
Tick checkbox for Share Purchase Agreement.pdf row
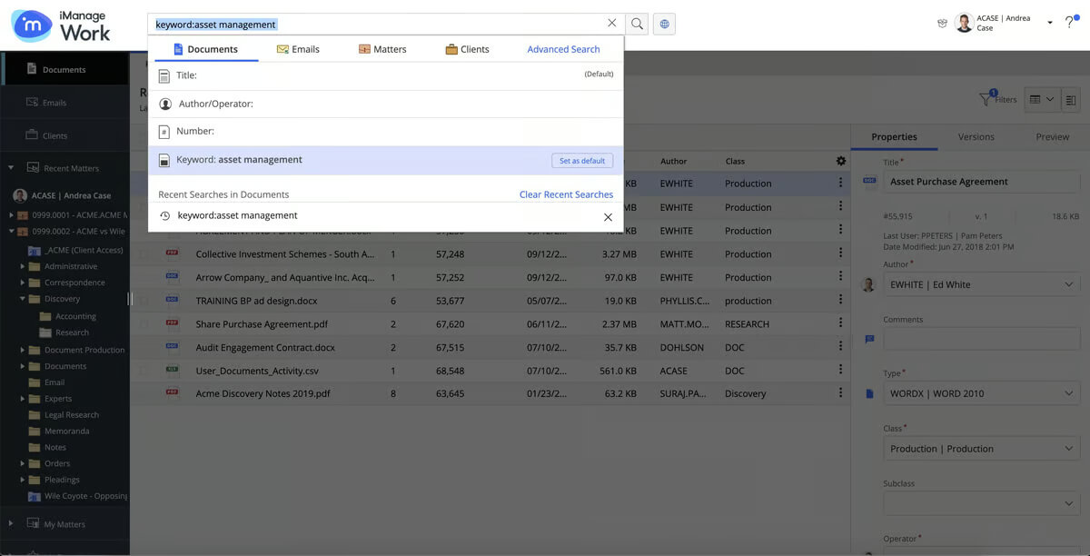tap(144, 323)
